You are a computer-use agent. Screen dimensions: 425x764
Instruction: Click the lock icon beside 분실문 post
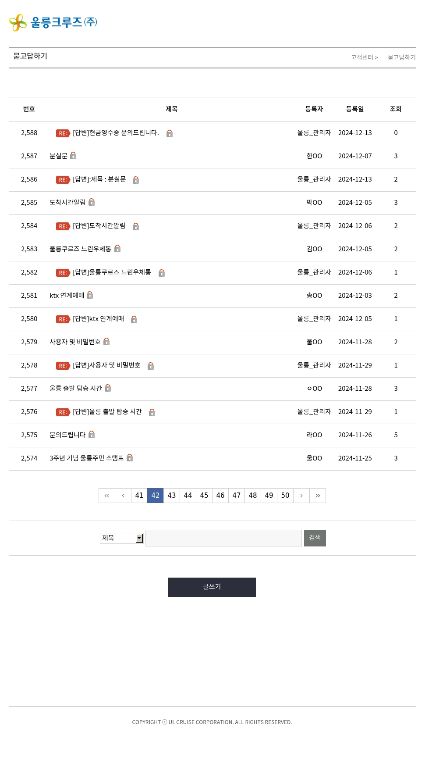[73, 155]
